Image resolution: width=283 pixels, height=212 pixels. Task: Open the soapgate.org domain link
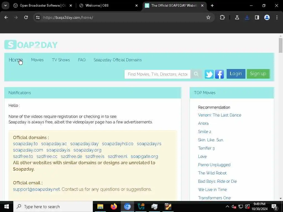coord(144,156)
